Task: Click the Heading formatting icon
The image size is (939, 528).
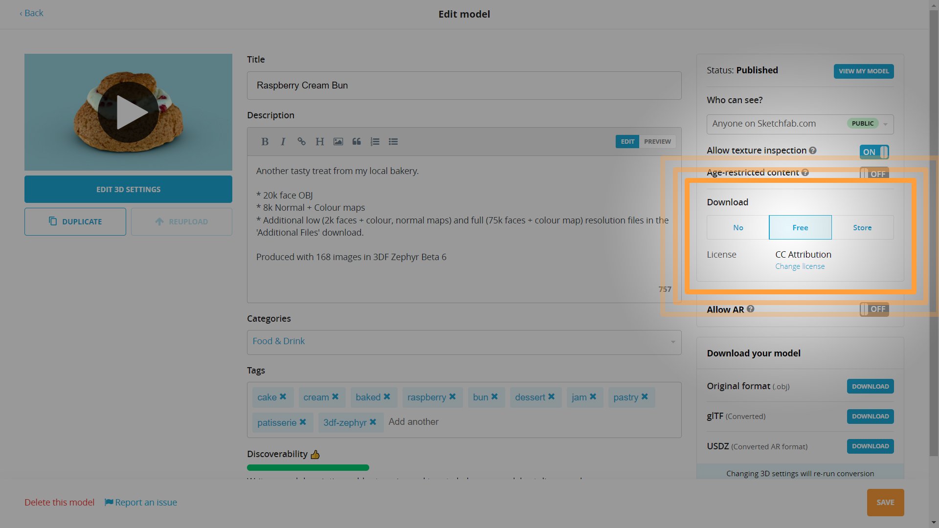Action: pos(320,142)
